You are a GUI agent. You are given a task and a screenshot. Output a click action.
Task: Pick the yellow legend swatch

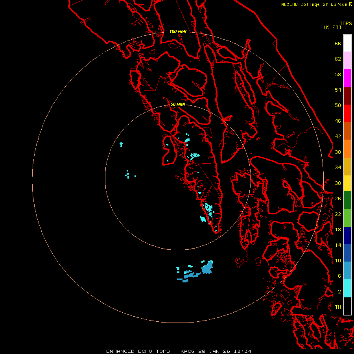click(x=347, y=183)
